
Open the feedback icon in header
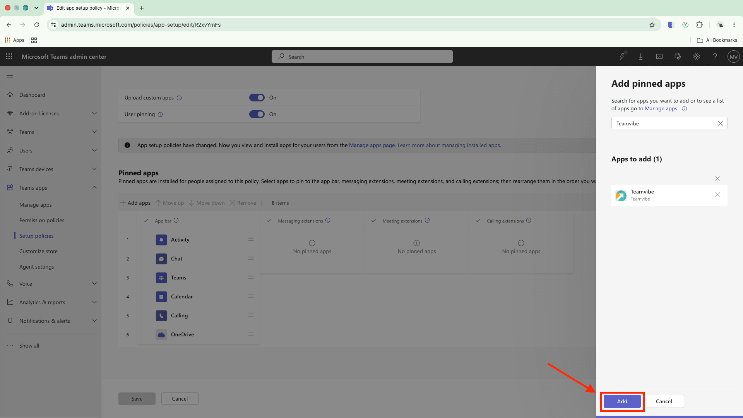pyautogui.click(x=678, y=57)
